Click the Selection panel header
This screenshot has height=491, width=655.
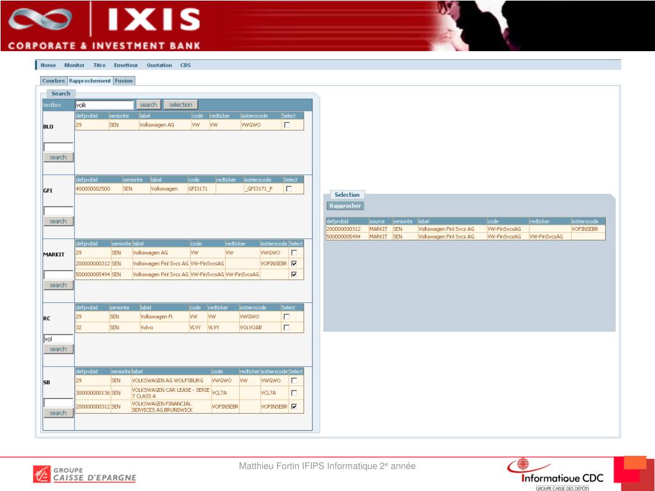(x=347, y=194)
